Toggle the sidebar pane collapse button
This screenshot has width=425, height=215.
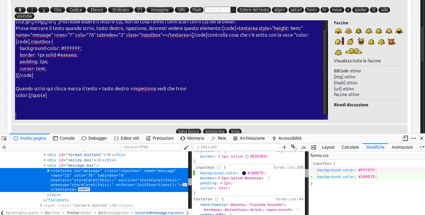pos(314,147)
